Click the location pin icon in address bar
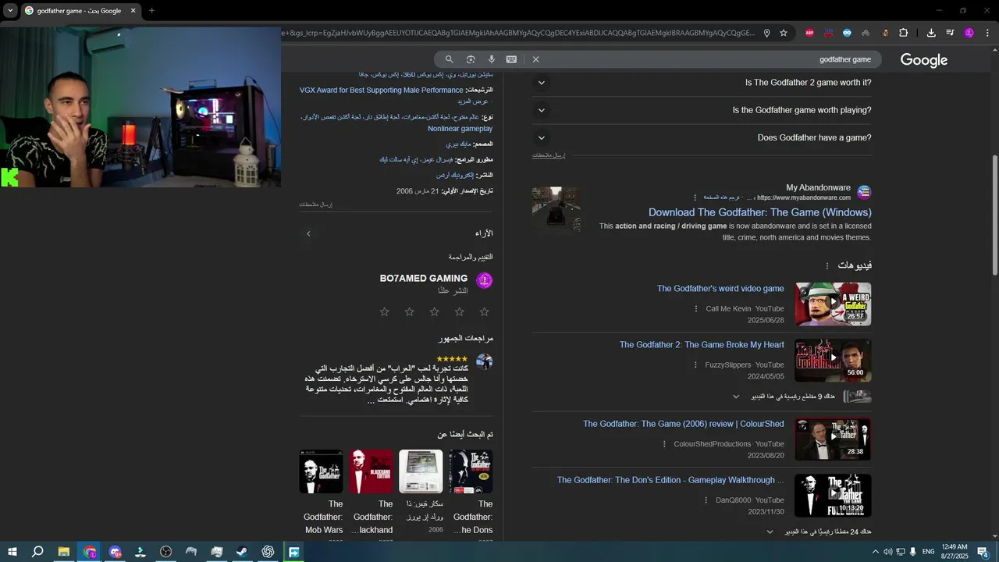The image size is (999, 562). coord(766,33)
